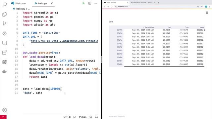Open the Explorer files panel
The width and height of the screenshot is (212, 119).
click(x=5, y=14)
